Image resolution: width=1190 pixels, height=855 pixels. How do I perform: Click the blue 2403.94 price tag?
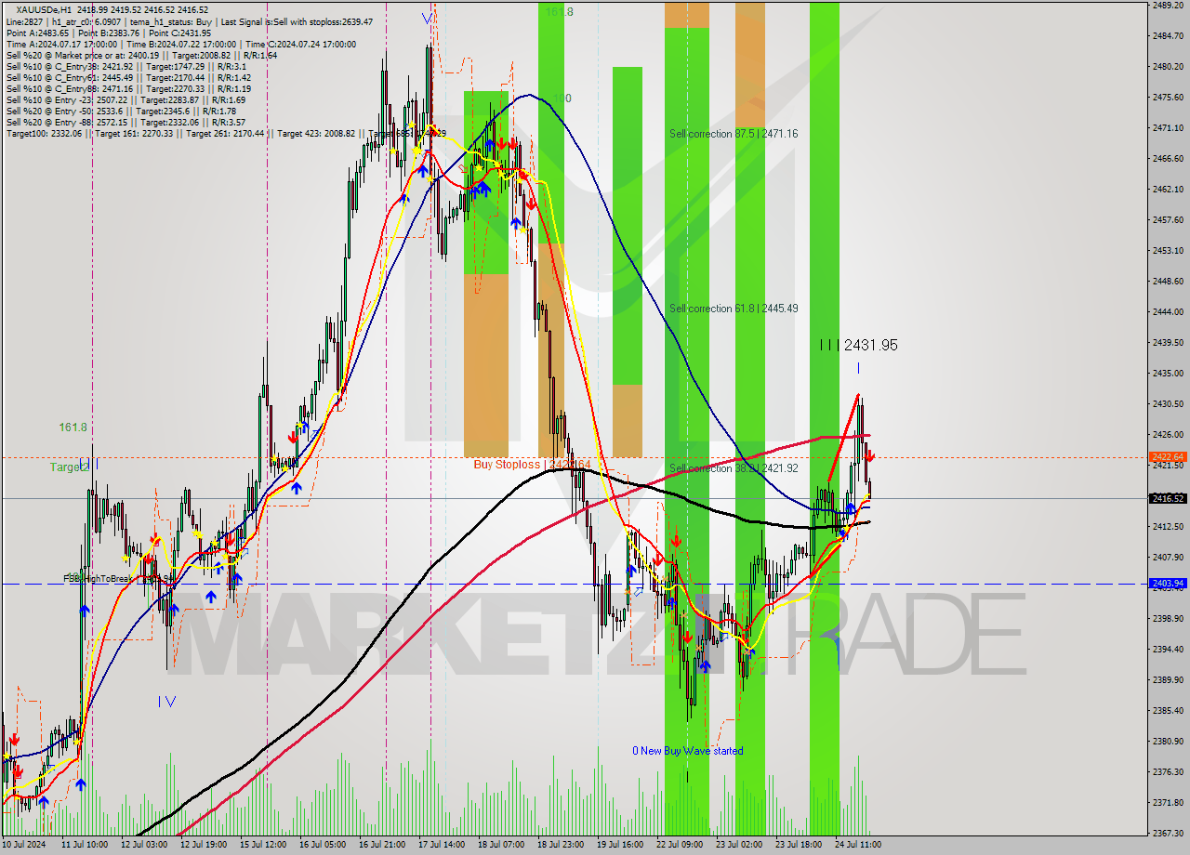coord(1168,584)
